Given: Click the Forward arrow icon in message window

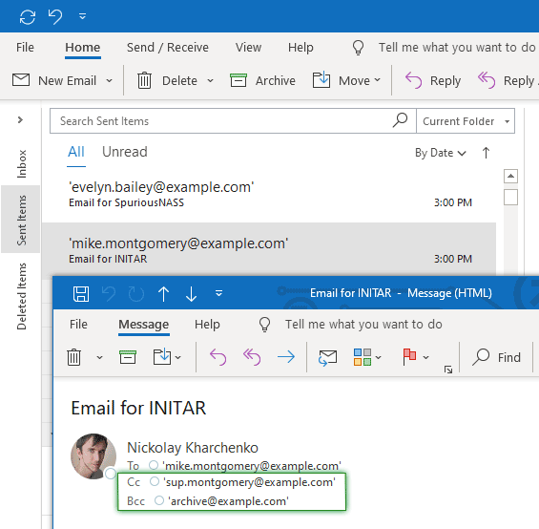Looking at the screenshot, I should (x=286, y=357).
